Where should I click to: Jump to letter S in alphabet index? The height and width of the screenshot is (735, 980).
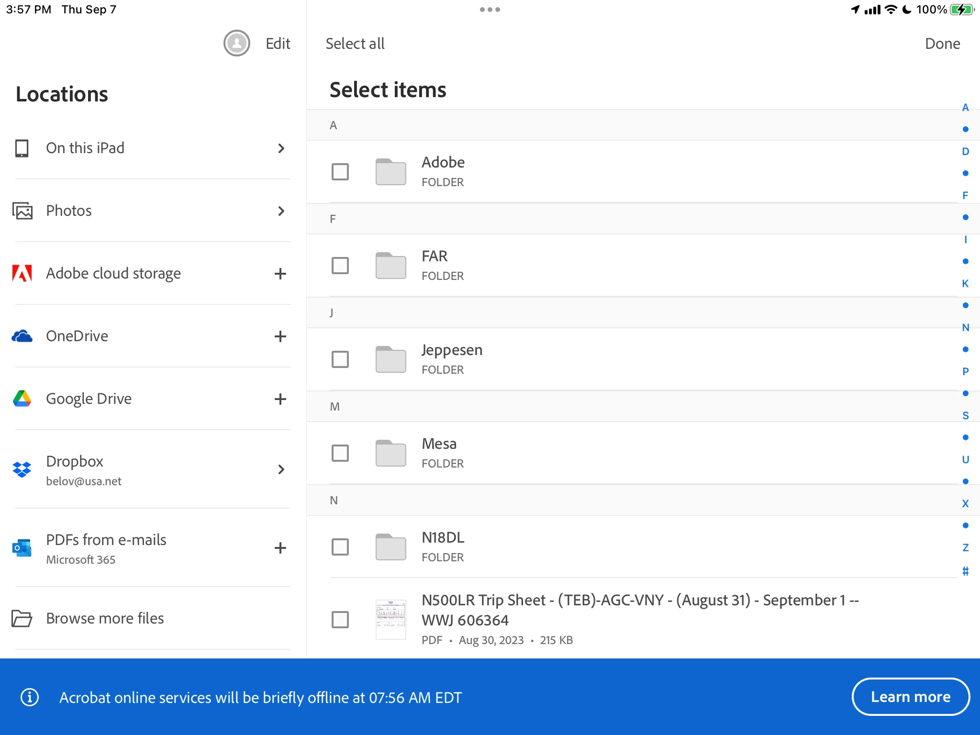tap(965, 415)
